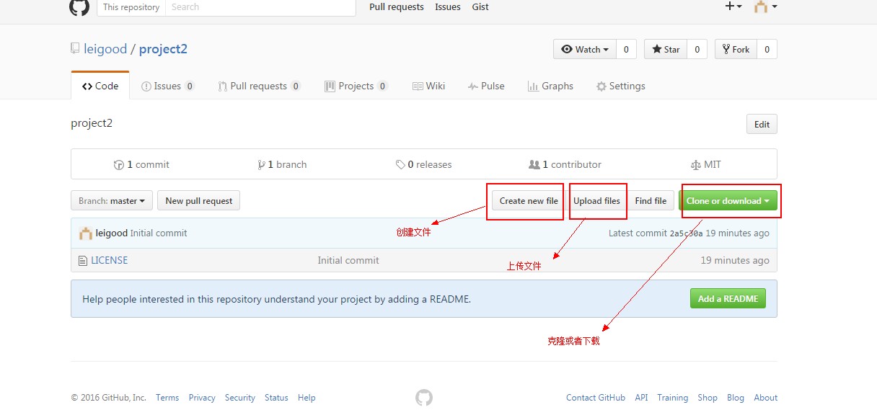Image resolution: width=877 pixels, height=415 pixels.
Task: Open the Status footer link
Action: click(276, 398)
